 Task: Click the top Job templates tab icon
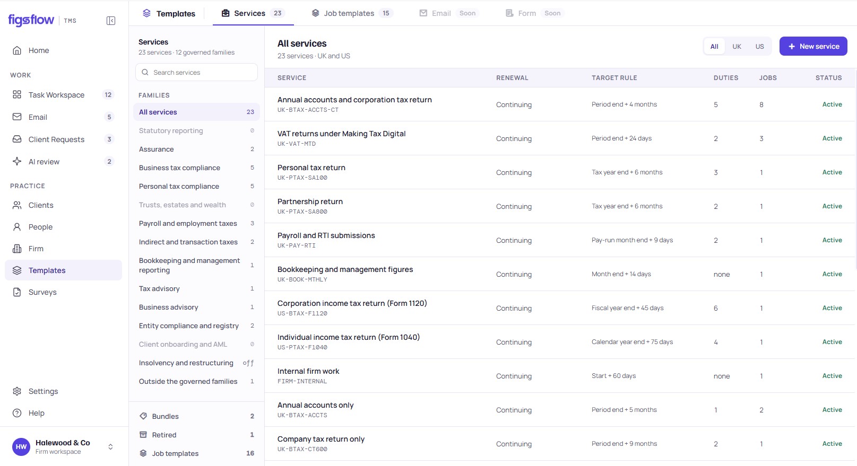(x=316, y=13)
